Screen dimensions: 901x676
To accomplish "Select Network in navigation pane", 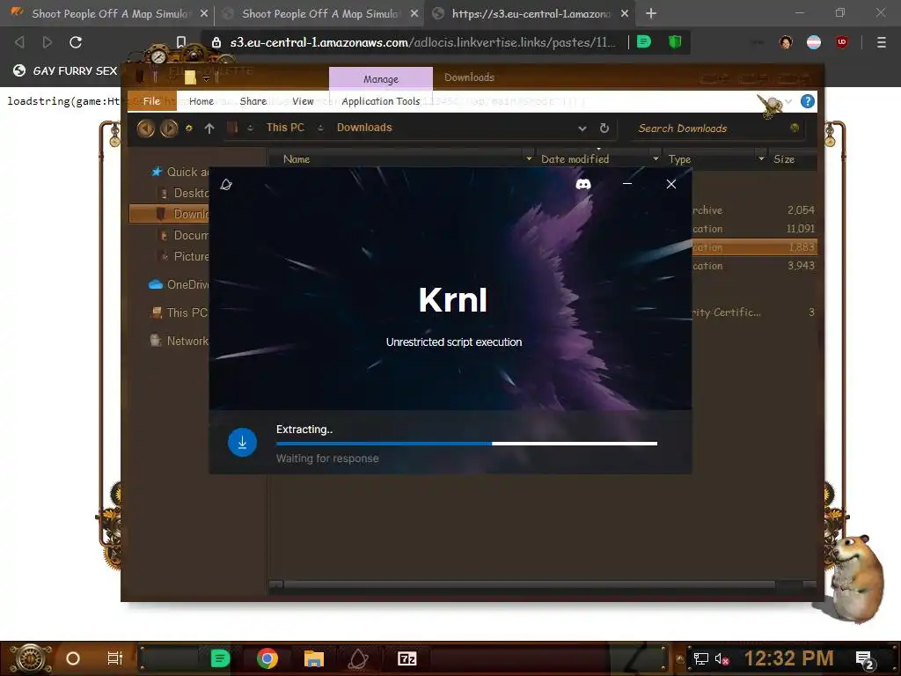I will pyautogui.click(x=179, y=341).
